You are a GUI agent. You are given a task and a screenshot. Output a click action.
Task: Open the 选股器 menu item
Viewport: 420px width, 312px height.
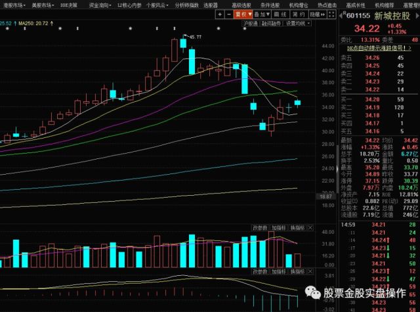[x=211, y=5]
